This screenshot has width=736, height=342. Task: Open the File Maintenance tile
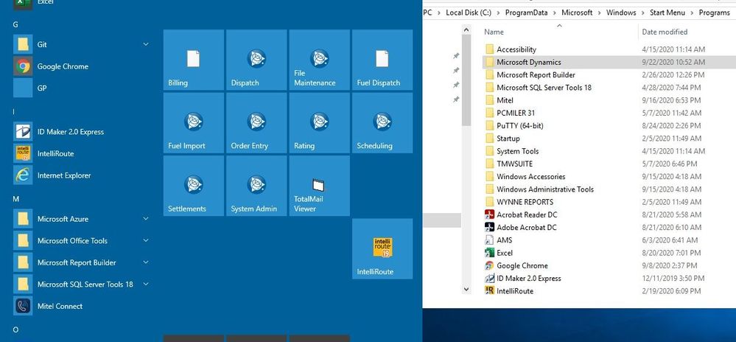pos(319,60)
